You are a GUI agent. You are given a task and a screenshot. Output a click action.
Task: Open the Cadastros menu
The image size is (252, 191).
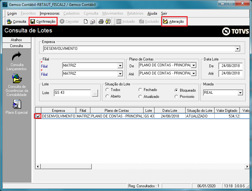(72, 13)
